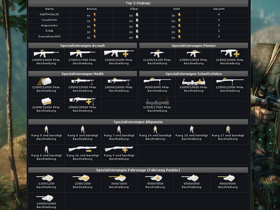Click the Spezialisierungen Allgemein section header
This screenshot has height=210, width=280.
pos(138,122)
